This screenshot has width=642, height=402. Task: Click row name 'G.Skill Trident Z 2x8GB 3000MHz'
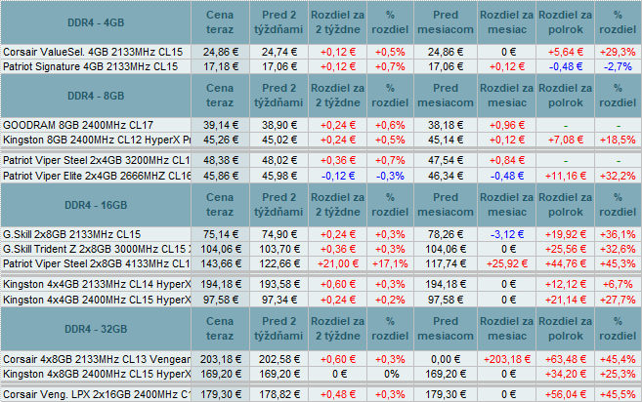(97, 249)
